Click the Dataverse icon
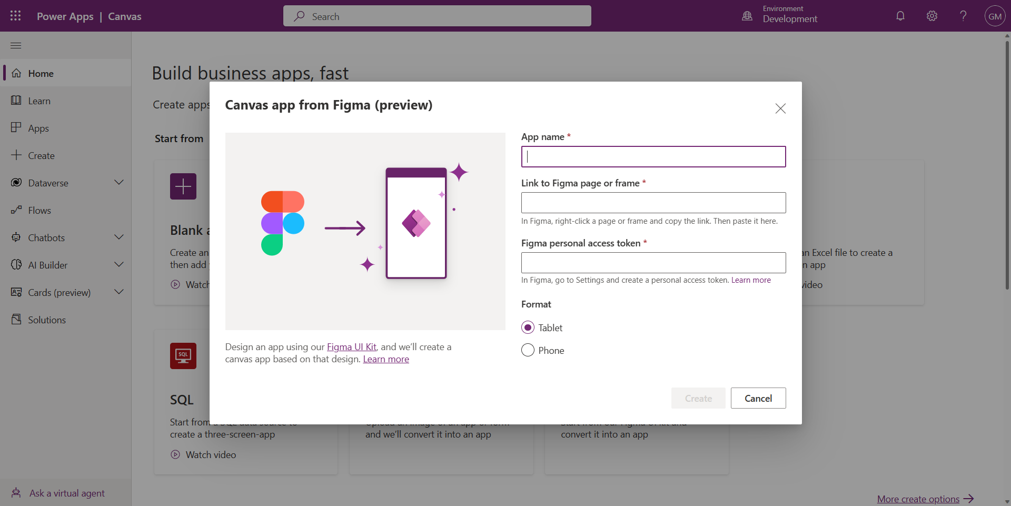The width and height of the screenshot is (1011, 506). [16, 182]
